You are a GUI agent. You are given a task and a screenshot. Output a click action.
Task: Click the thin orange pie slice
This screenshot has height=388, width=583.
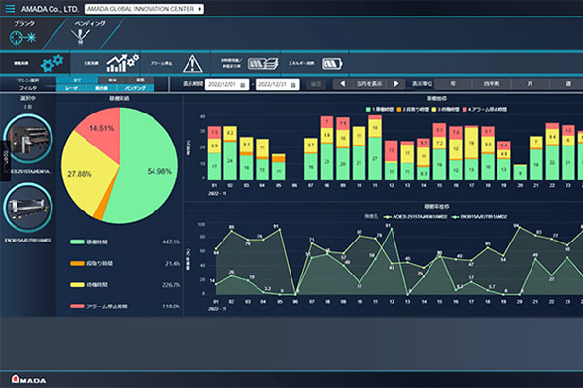click(x=100, y=212)
